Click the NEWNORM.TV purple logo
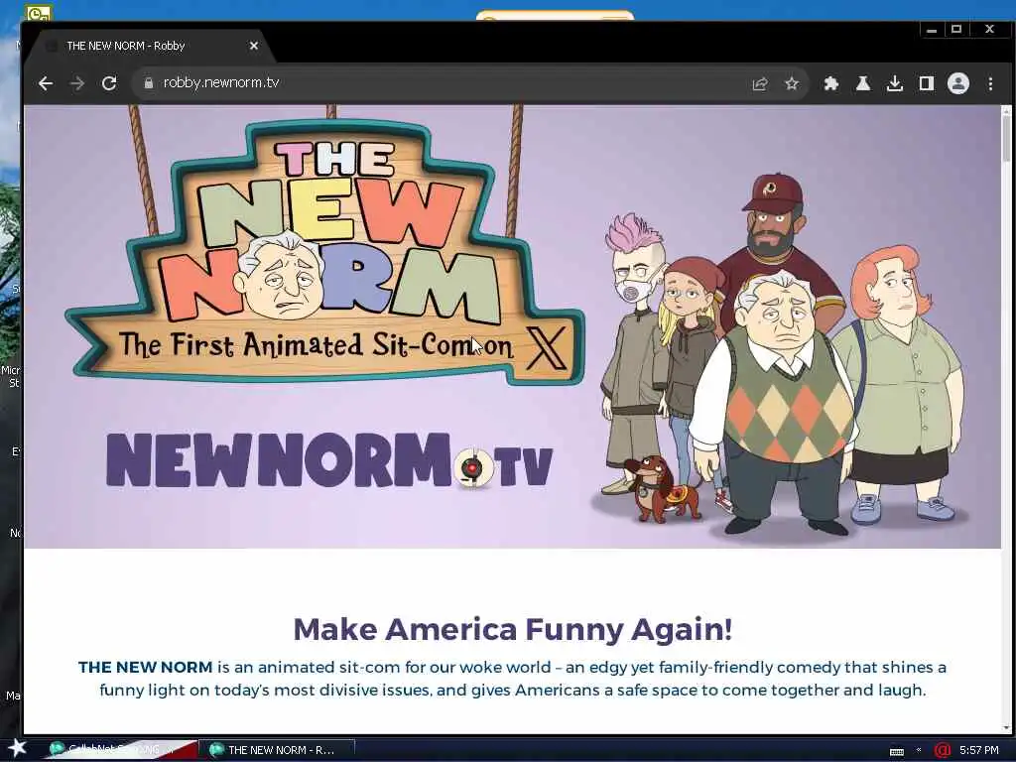 (x=329, y=460)
